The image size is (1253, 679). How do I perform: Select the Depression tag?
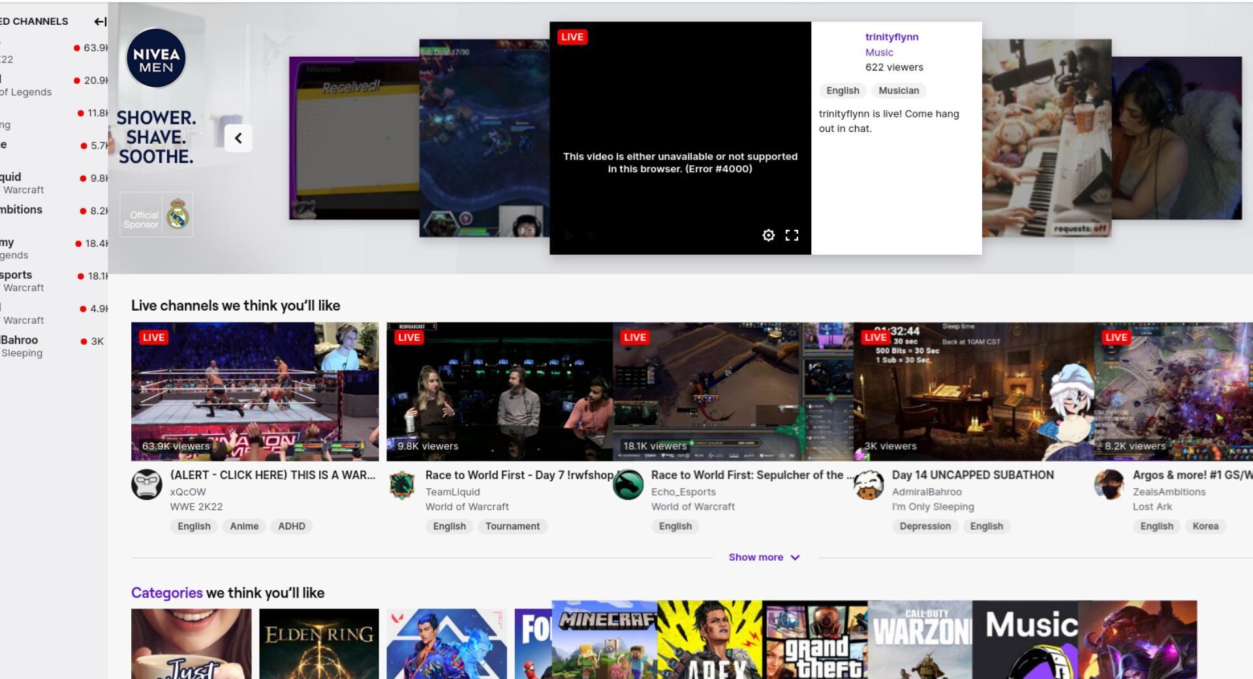(x=925, y=526)
